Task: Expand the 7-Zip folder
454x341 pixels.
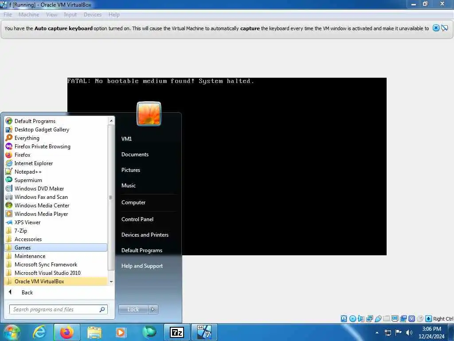Action: 55,230
